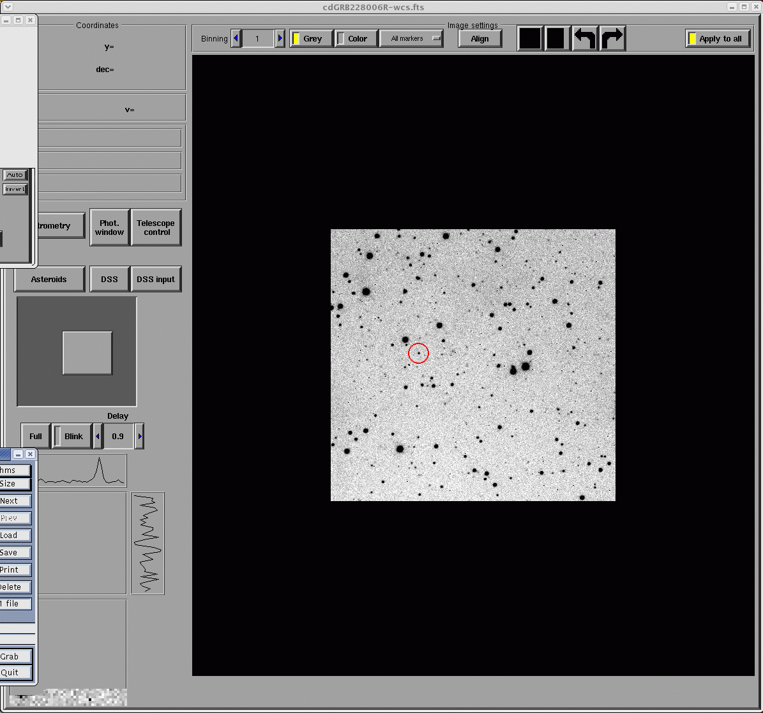Click the DSS button

pyautogui.click(x=109, y=279)
